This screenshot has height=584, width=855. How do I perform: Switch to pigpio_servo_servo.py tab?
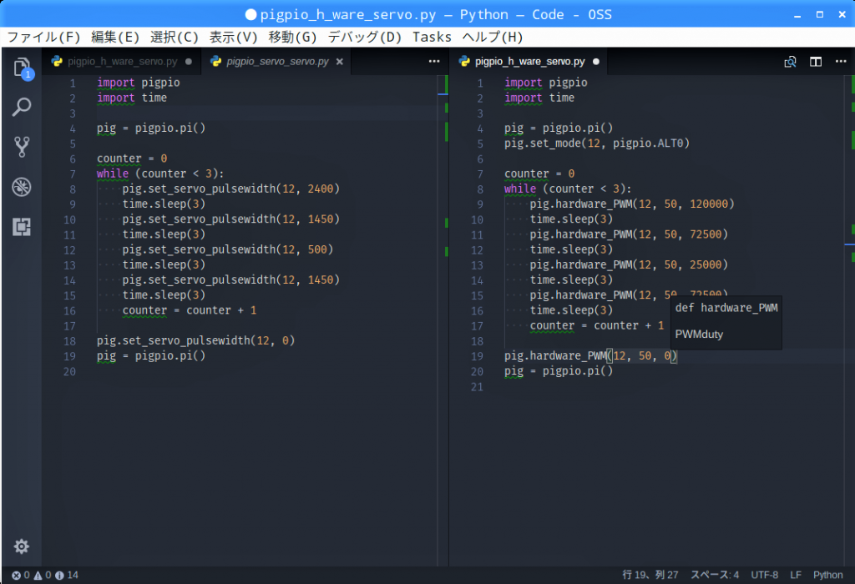coord(277,62)
